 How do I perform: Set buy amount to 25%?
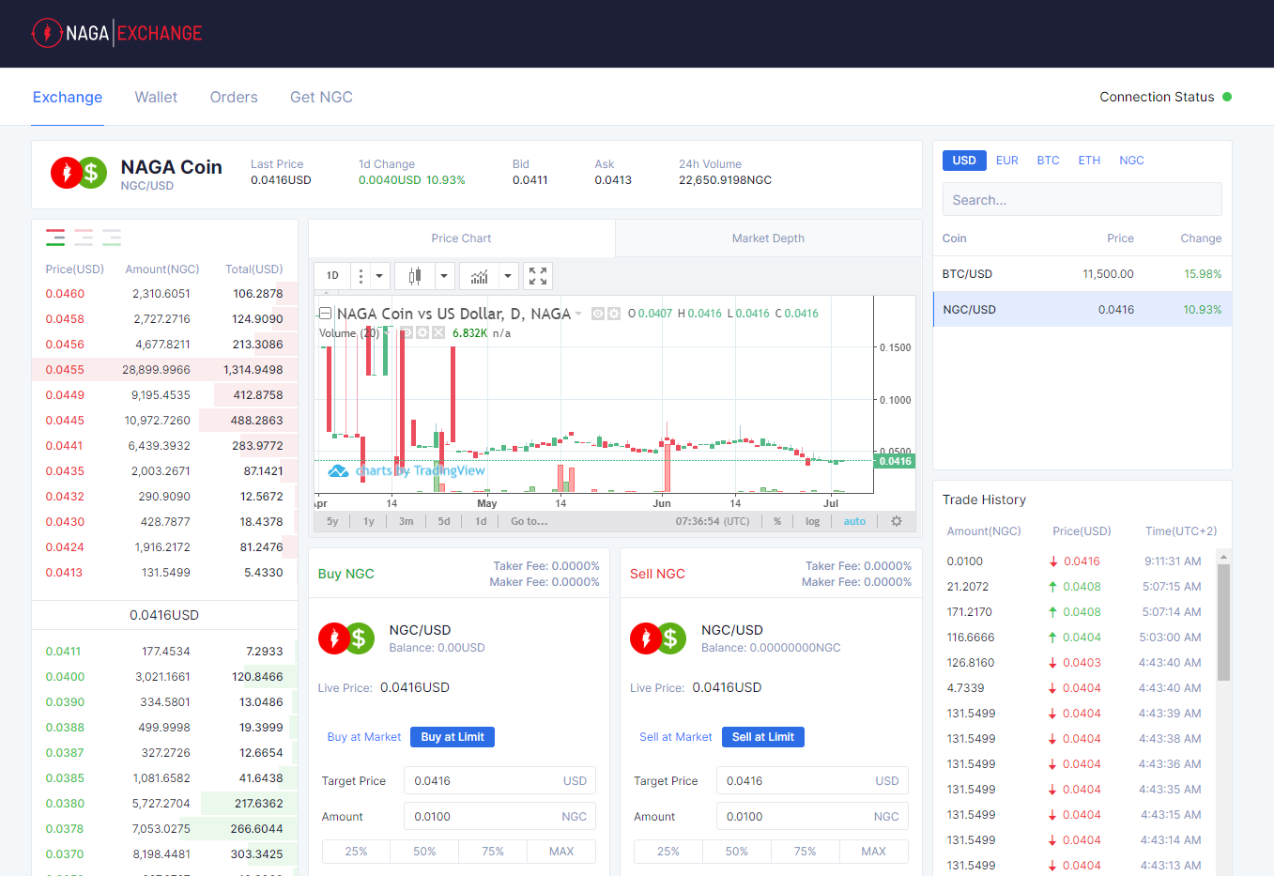(x=357, y=852)
